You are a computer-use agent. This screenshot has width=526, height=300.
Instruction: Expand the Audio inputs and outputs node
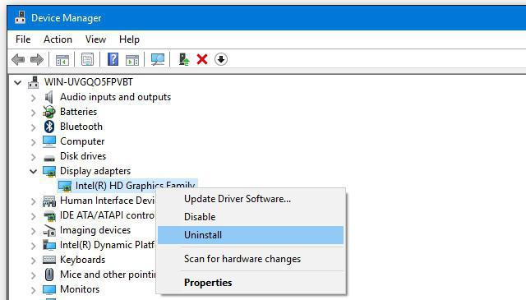point(33,98)
